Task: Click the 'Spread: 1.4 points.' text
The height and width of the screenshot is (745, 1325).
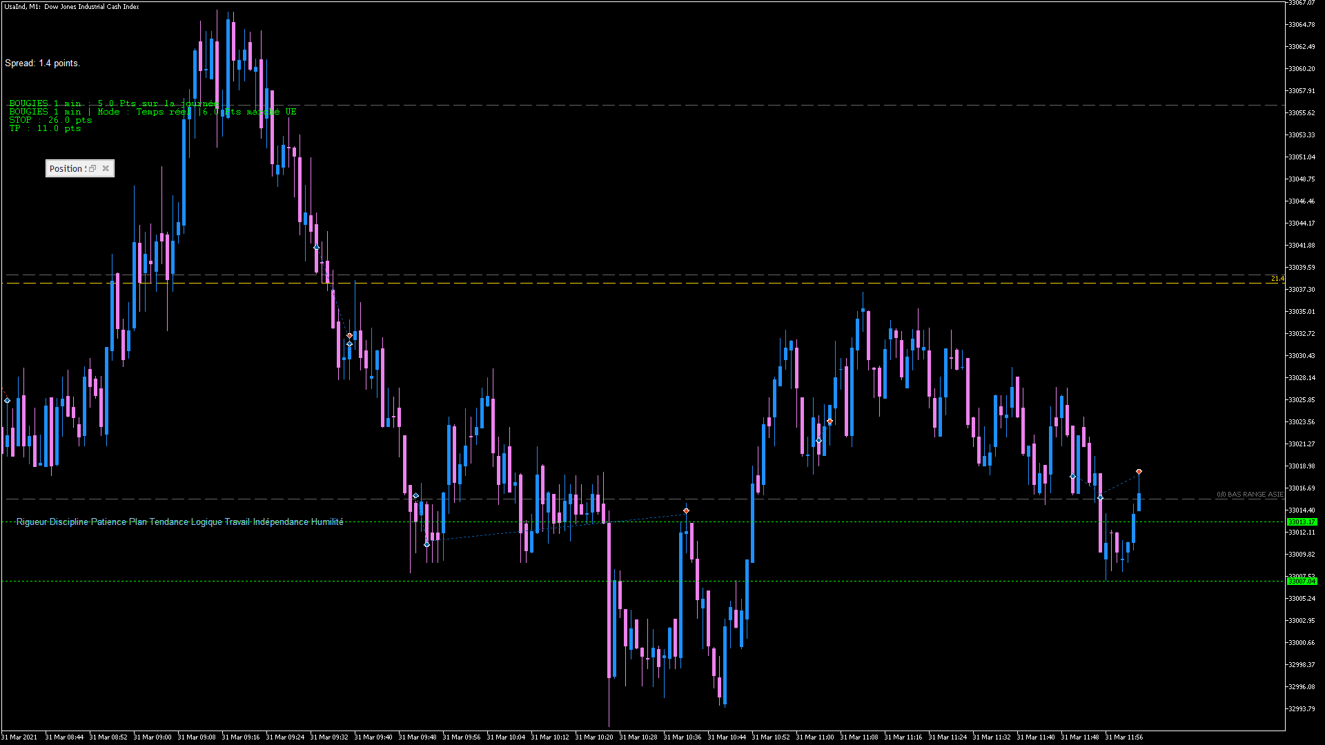Action: tap(43, 63)
